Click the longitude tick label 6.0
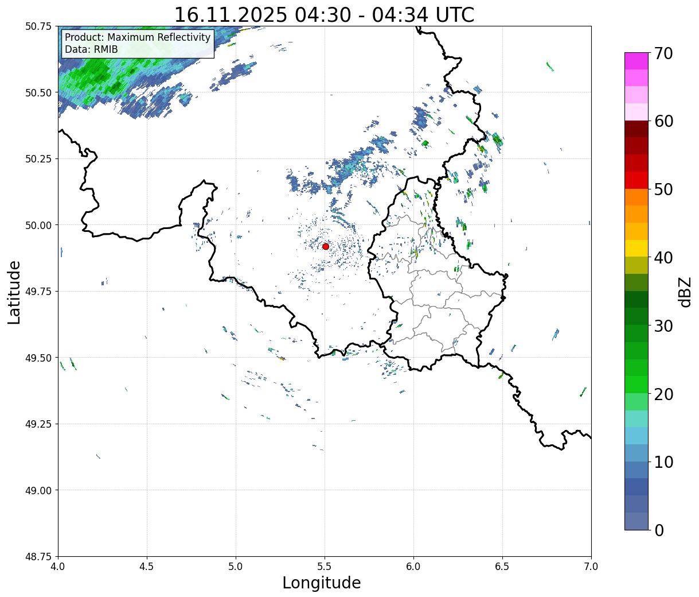Screen dimensions: 699x597 pyautogui.click(x=413, y=567)
